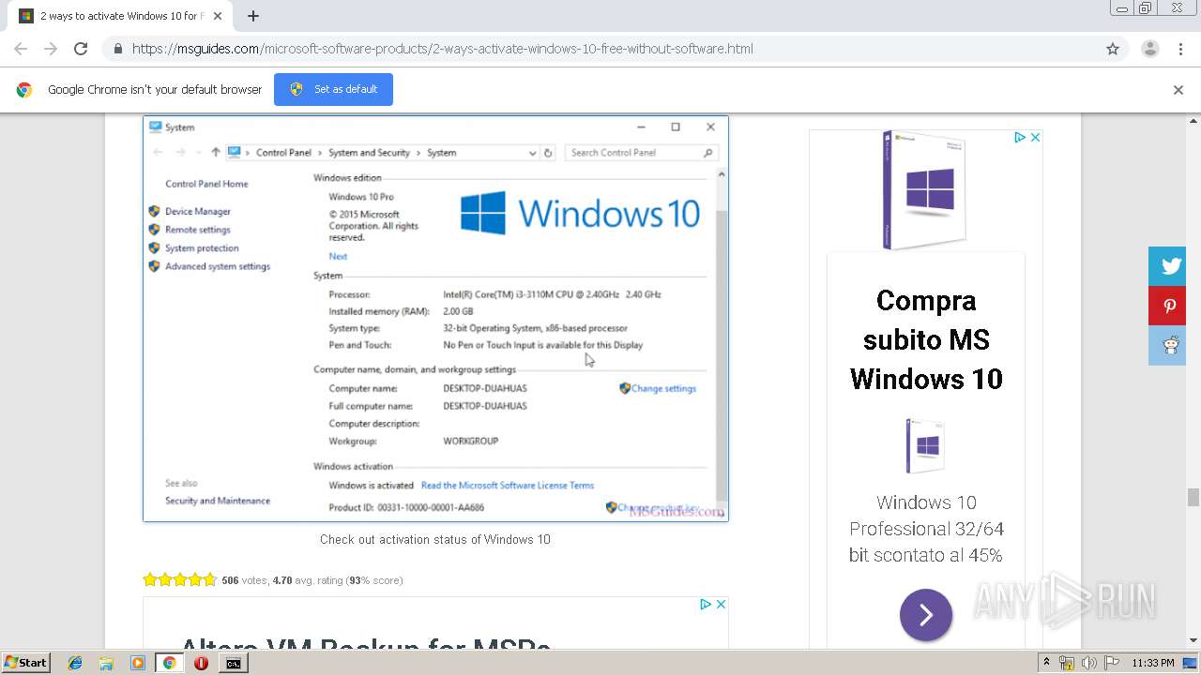Open the Chrome three-dot menu

click(1180, 49)
